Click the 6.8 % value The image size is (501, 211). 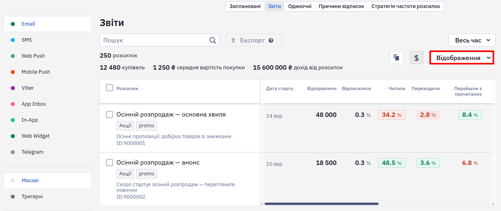[470, 163]
